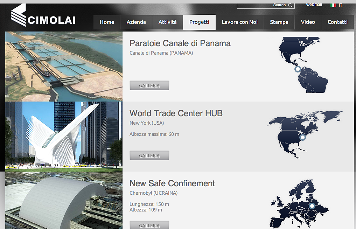The image size is (356, 229).
Task: Click the Panama Canal locks image
Action: pos(64,66)
